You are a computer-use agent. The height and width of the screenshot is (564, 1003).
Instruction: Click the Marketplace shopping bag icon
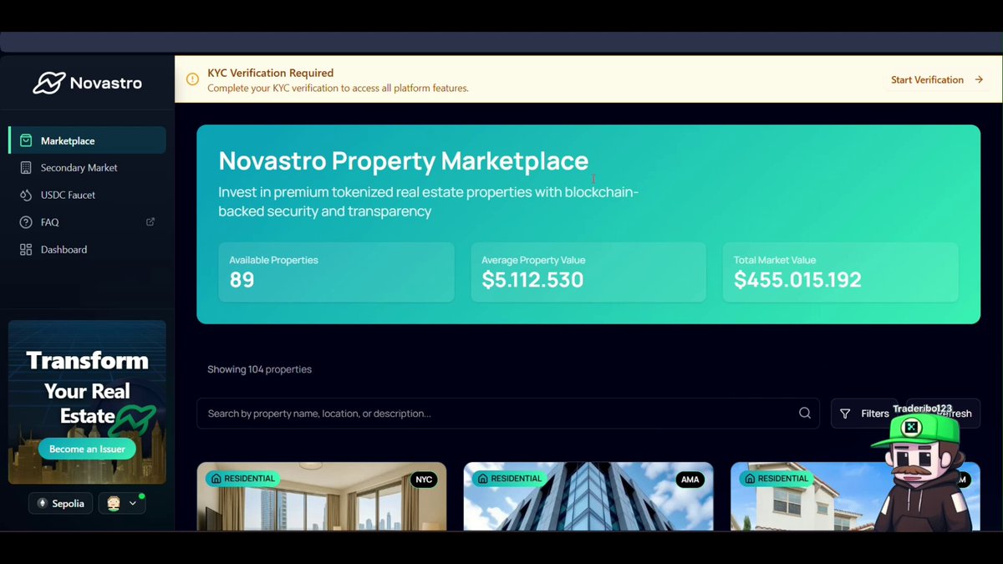point(26,140)
